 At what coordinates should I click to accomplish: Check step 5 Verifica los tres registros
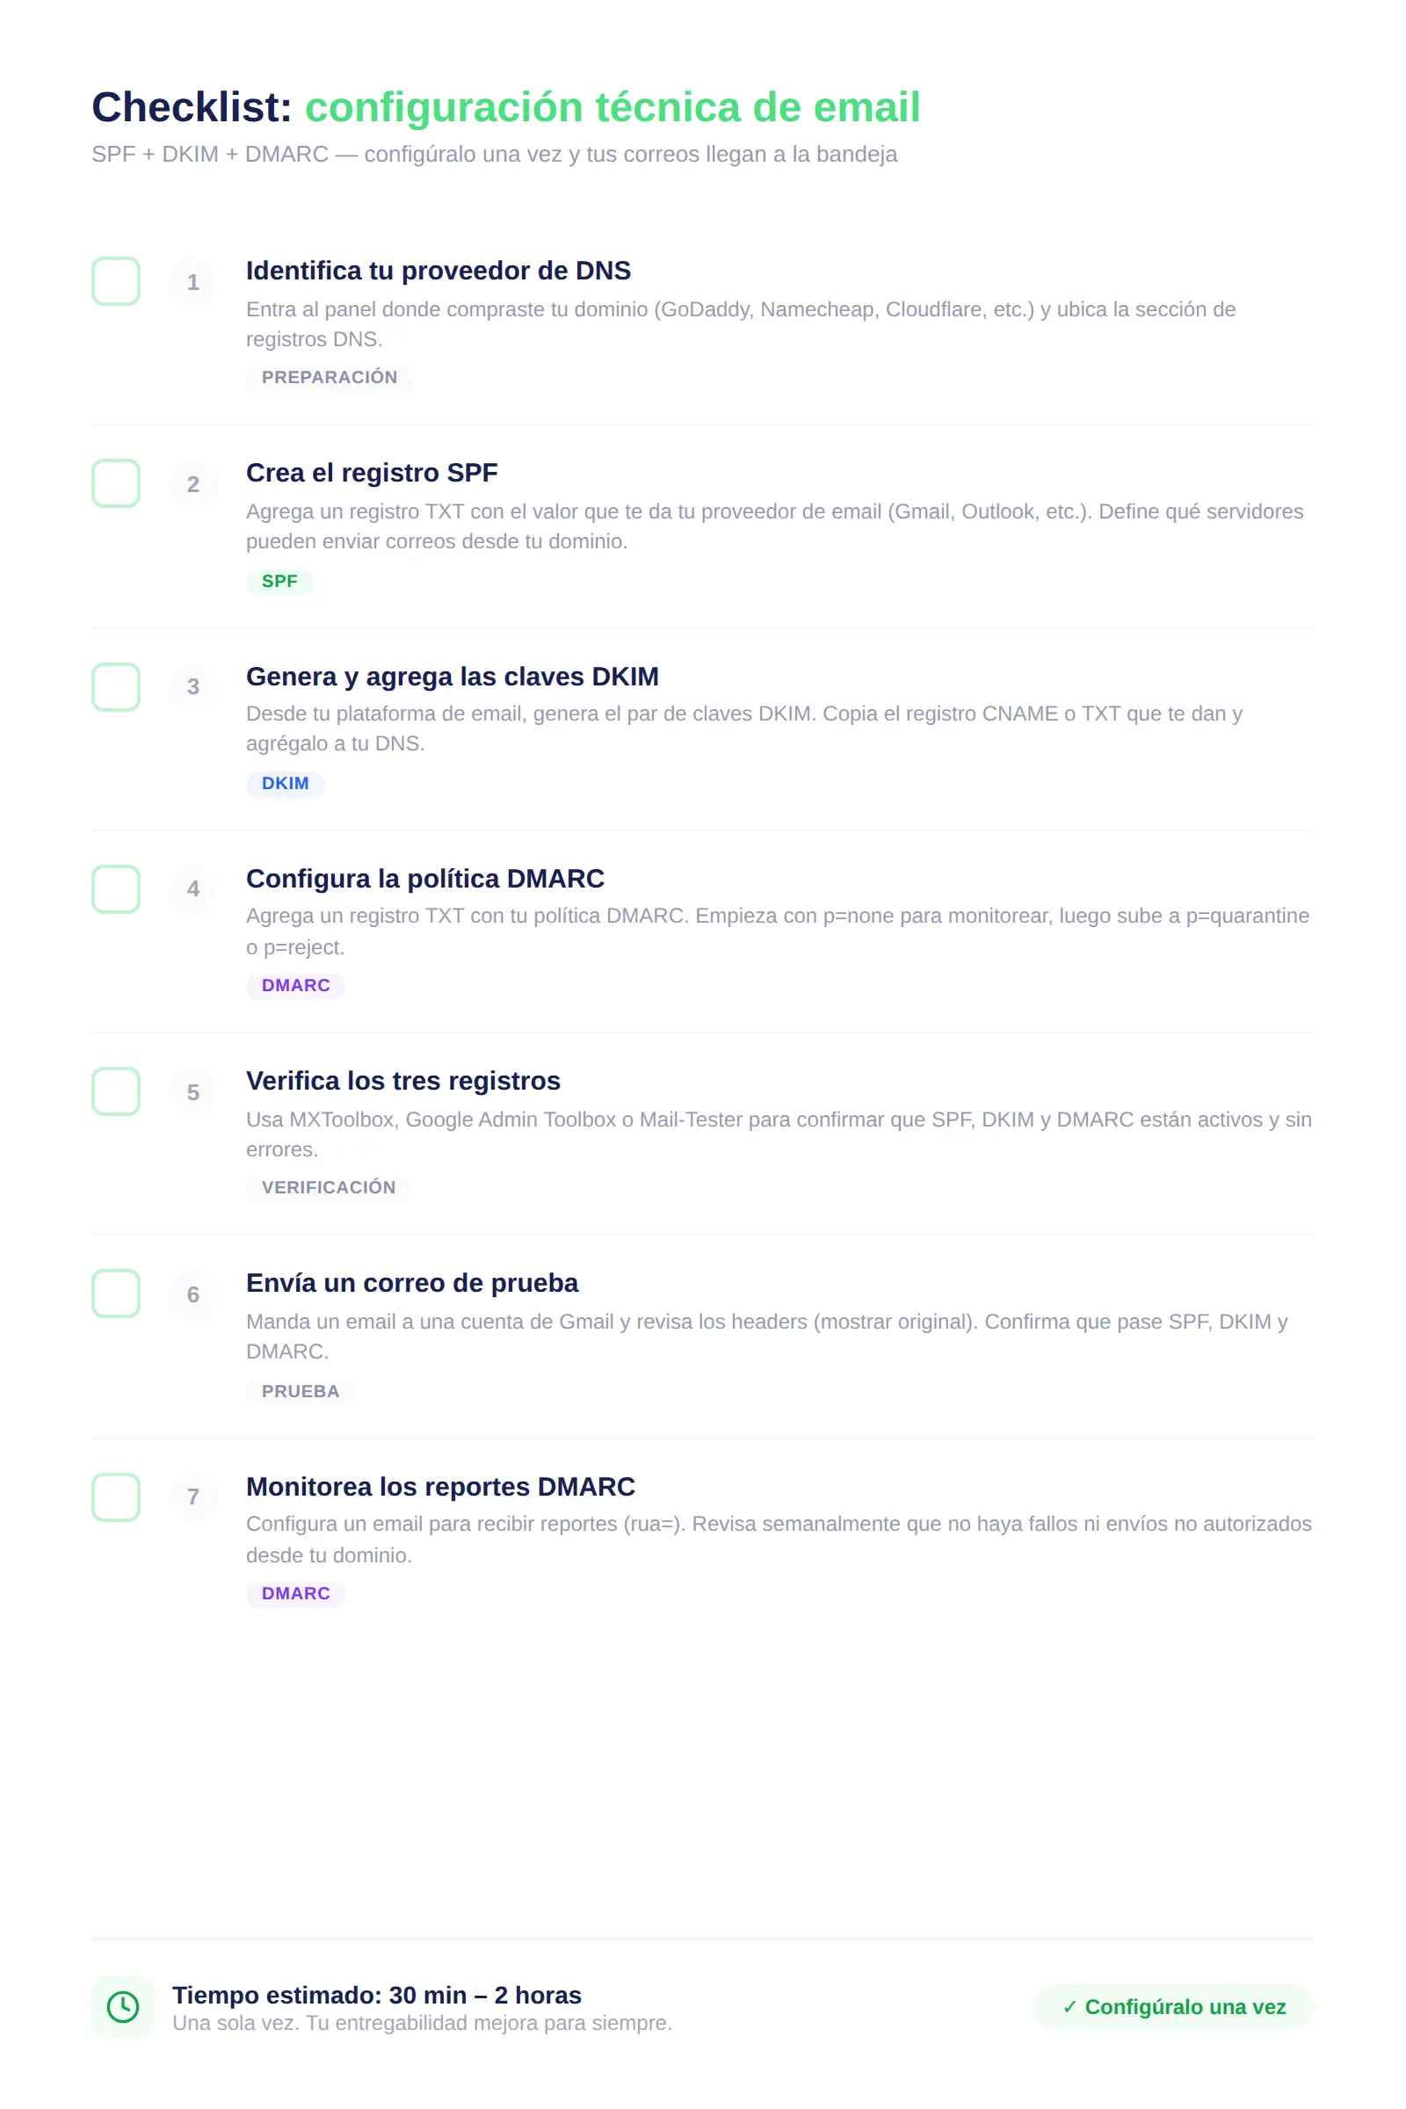115,1092
